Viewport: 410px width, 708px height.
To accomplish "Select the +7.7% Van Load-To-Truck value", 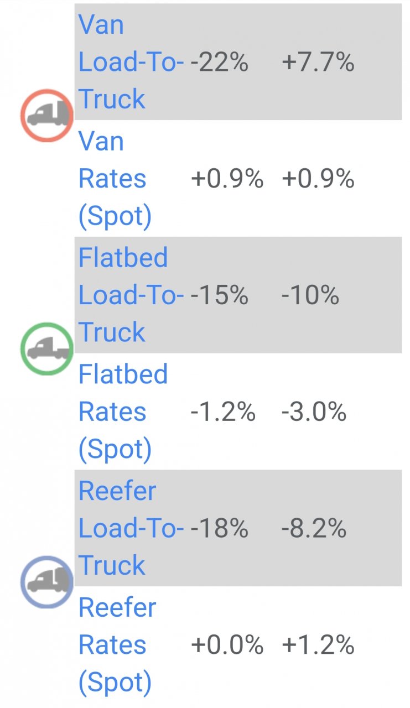I will coord(318,63).
